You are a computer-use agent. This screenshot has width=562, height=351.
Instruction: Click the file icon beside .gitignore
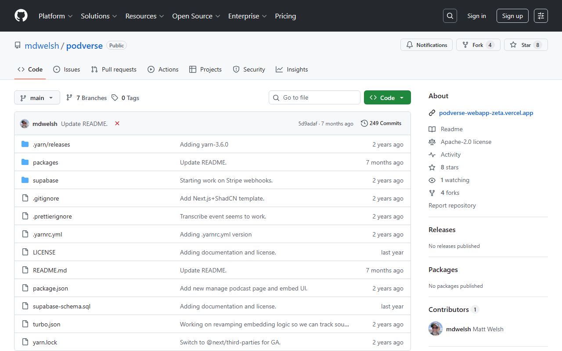(x=25, y=198)
